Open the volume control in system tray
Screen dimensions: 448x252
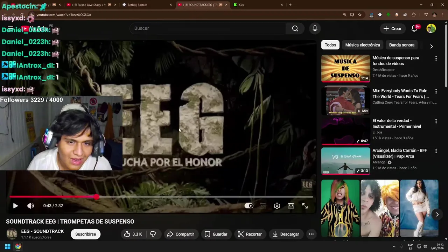[425, 246]
